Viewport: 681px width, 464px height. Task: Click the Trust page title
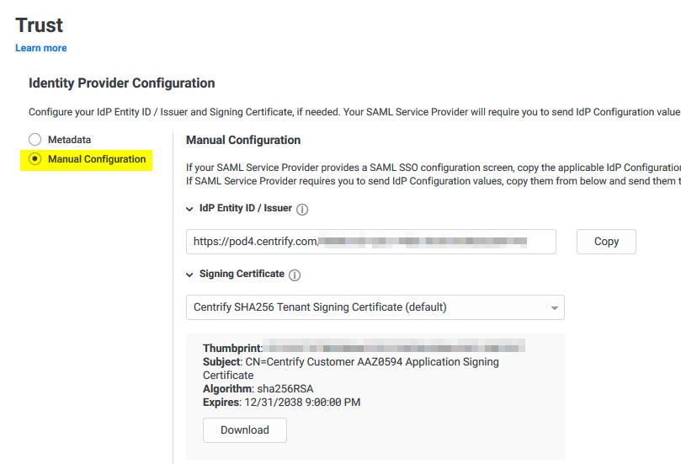[x=39, y=25]
